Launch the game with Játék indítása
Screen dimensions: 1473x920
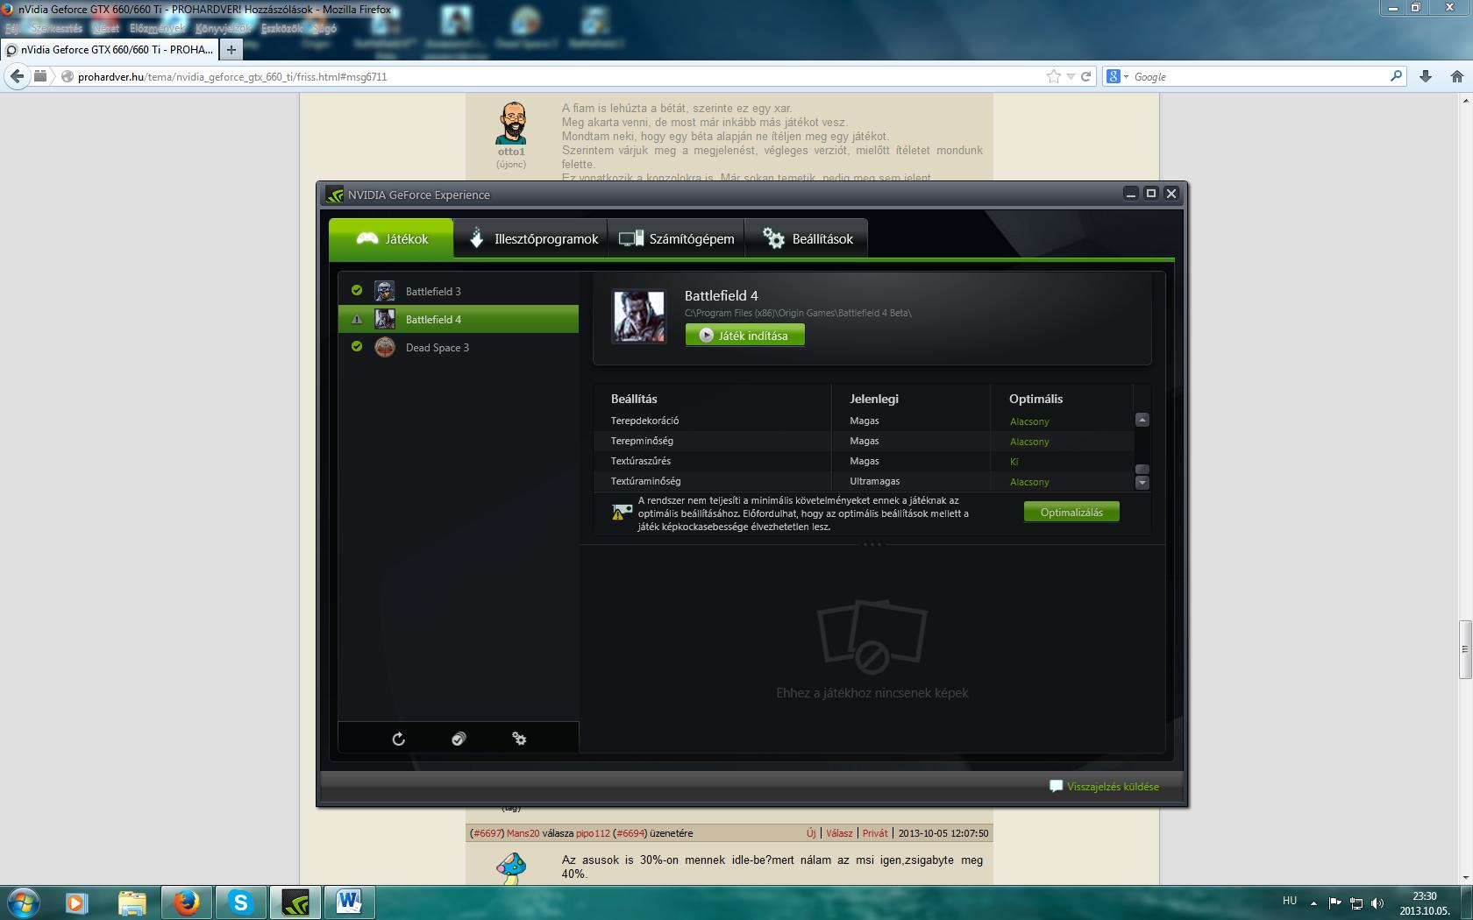[744, 336]
